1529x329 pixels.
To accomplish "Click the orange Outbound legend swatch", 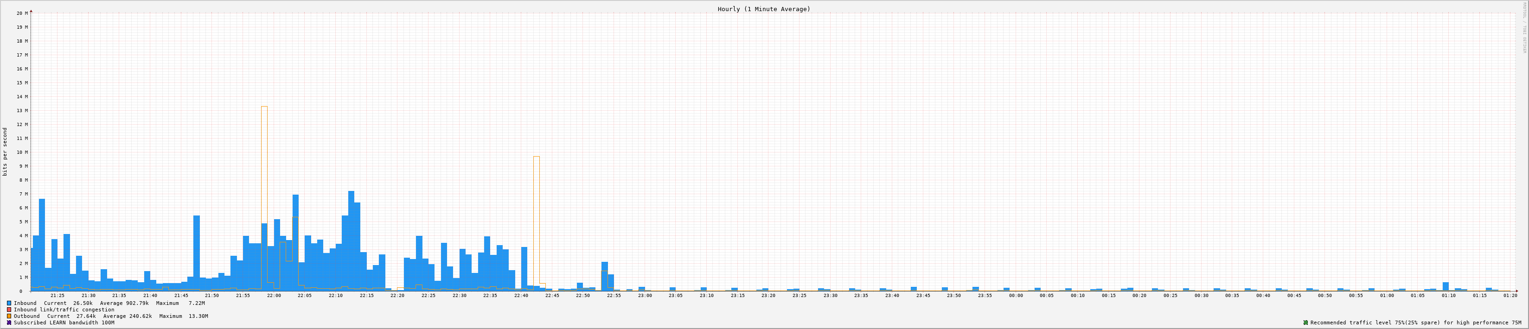I will point(9,316).
